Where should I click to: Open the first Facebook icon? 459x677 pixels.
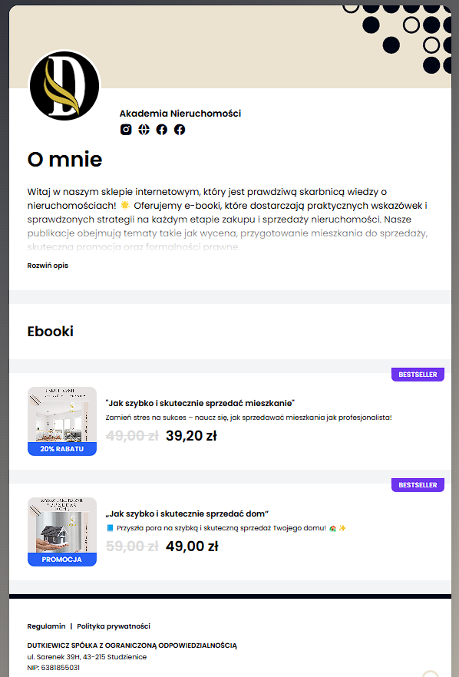161,130
